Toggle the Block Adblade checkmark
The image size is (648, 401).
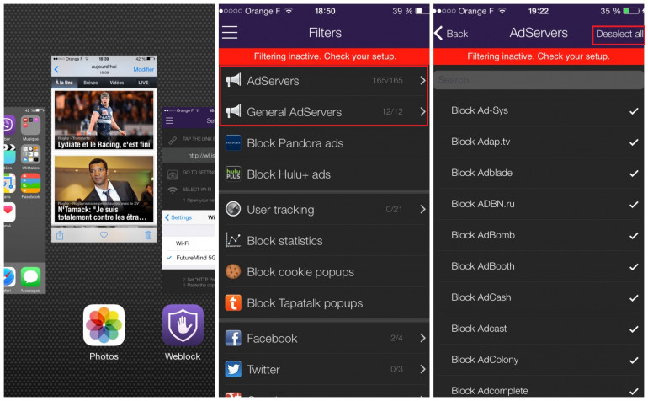[x=634, y=173]
